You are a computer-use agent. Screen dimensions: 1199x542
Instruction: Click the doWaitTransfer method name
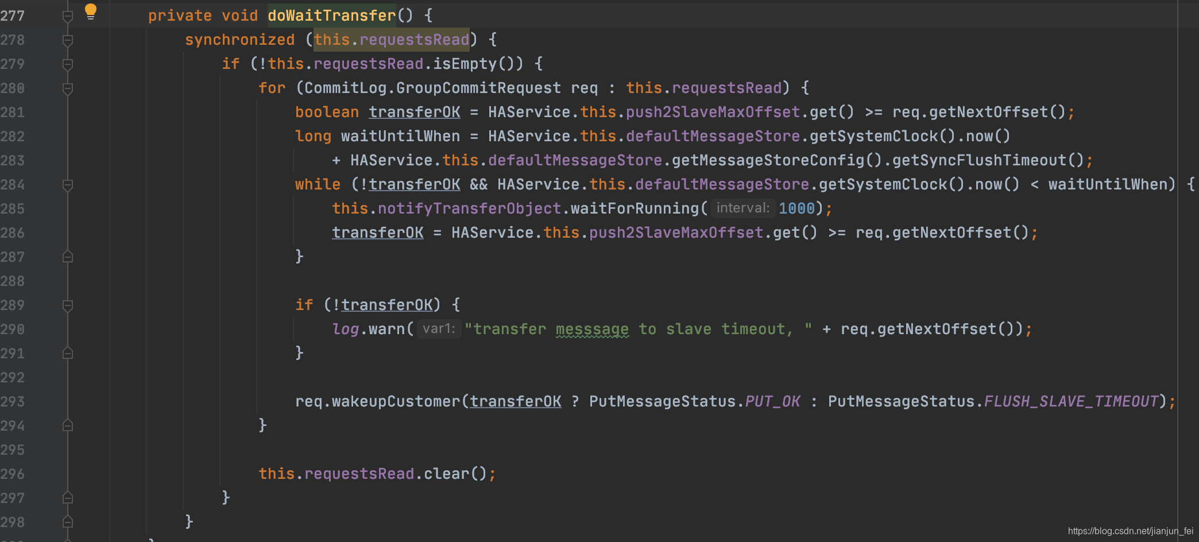[x=332, y=16]
